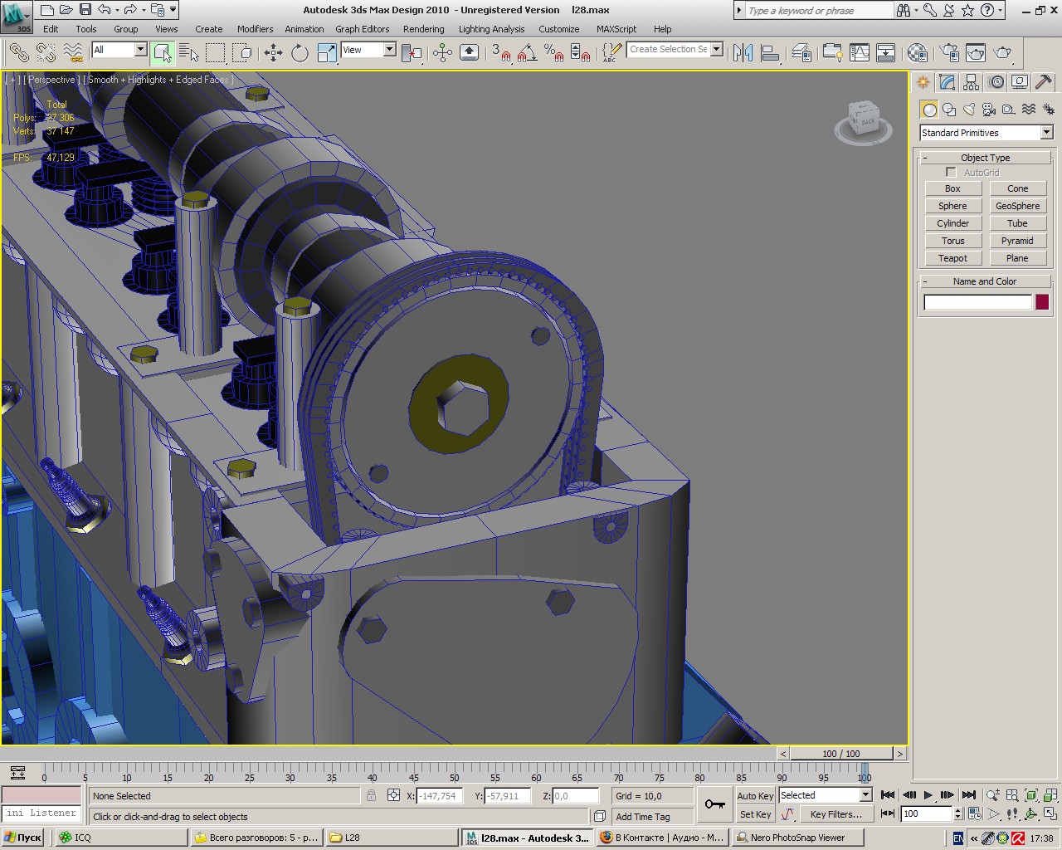Activate the Select and Move tool

coord(273,53)
